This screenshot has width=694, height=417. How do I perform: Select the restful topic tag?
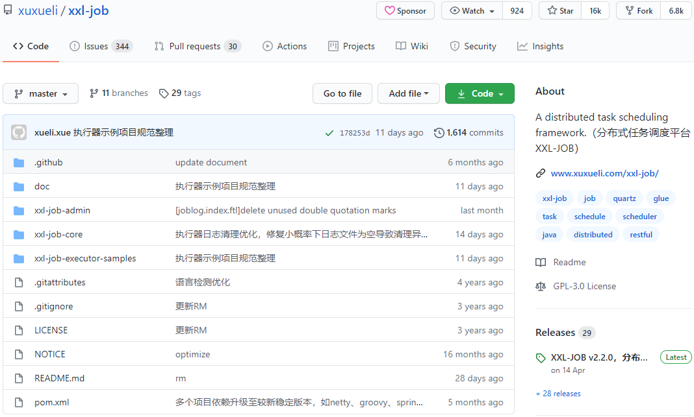pyautogui.click(x=641, y=235)
